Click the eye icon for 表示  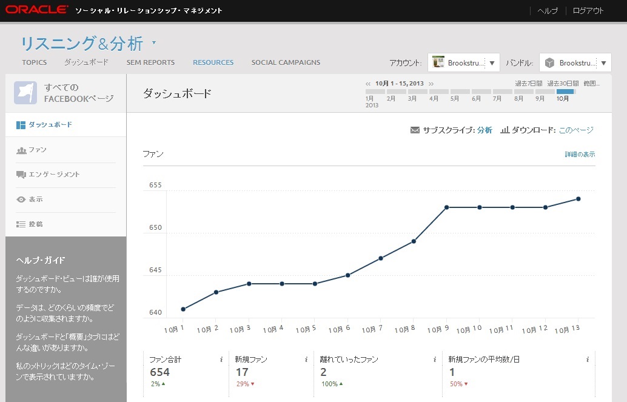point(21,199)
